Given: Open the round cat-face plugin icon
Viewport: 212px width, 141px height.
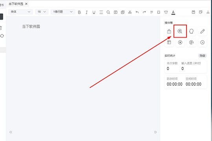Looking at the screenshot, I should [x=180, y=42].
